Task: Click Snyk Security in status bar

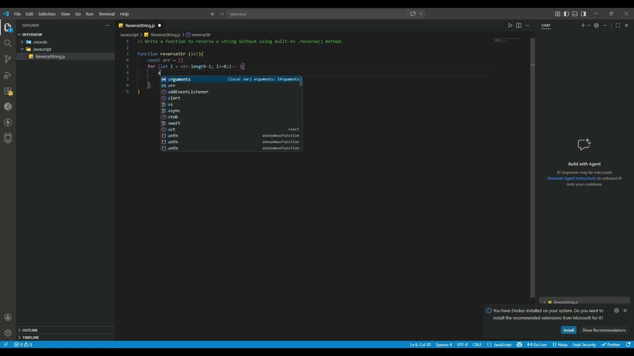Action: (x=584, y=345)
